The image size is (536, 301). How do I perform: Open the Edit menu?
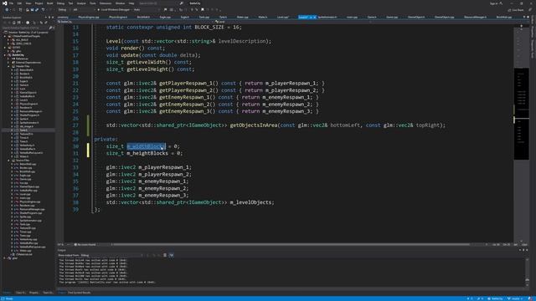click(x=19, y=3)
